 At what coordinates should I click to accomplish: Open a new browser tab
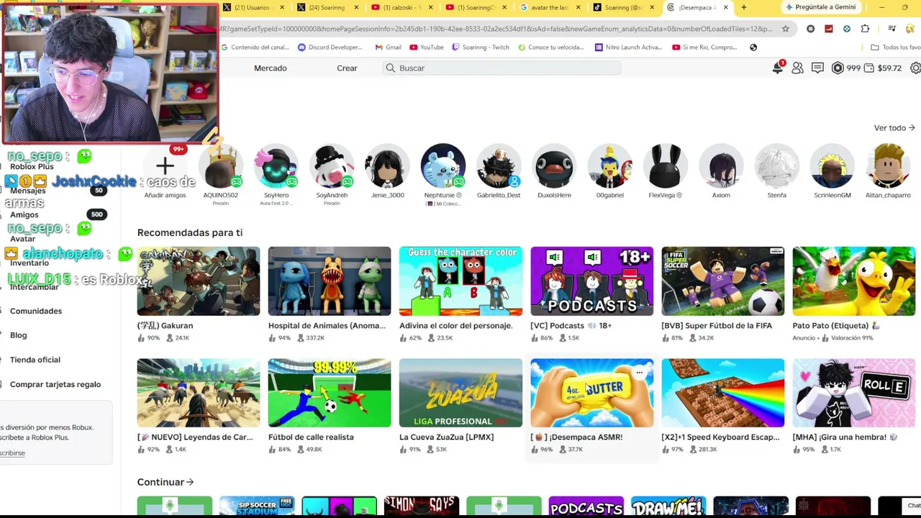pos(743,7)
